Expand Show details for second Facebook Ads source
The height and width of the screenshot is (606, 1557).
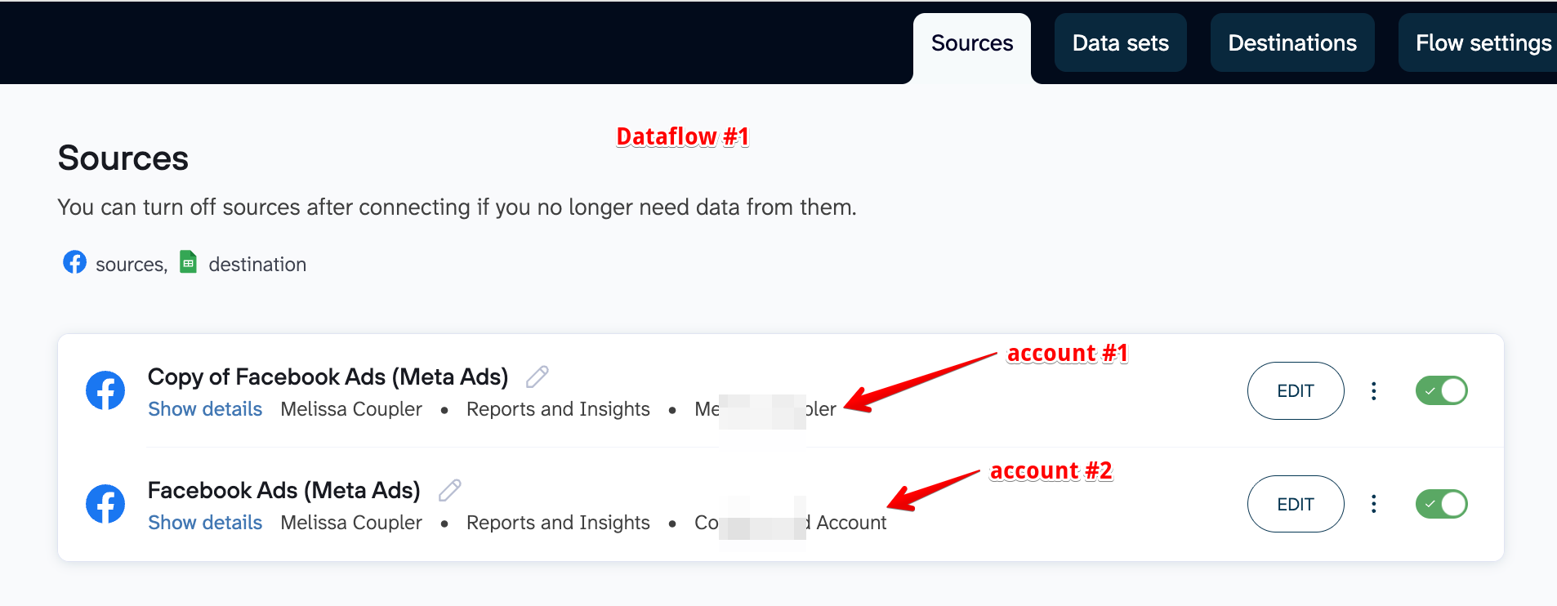pyautogui.click(x=205, y=523)
